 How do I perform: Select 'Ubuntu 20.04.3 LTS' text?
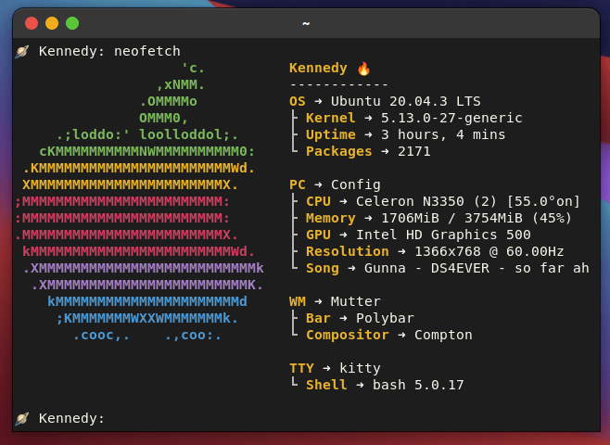(405, 102)
